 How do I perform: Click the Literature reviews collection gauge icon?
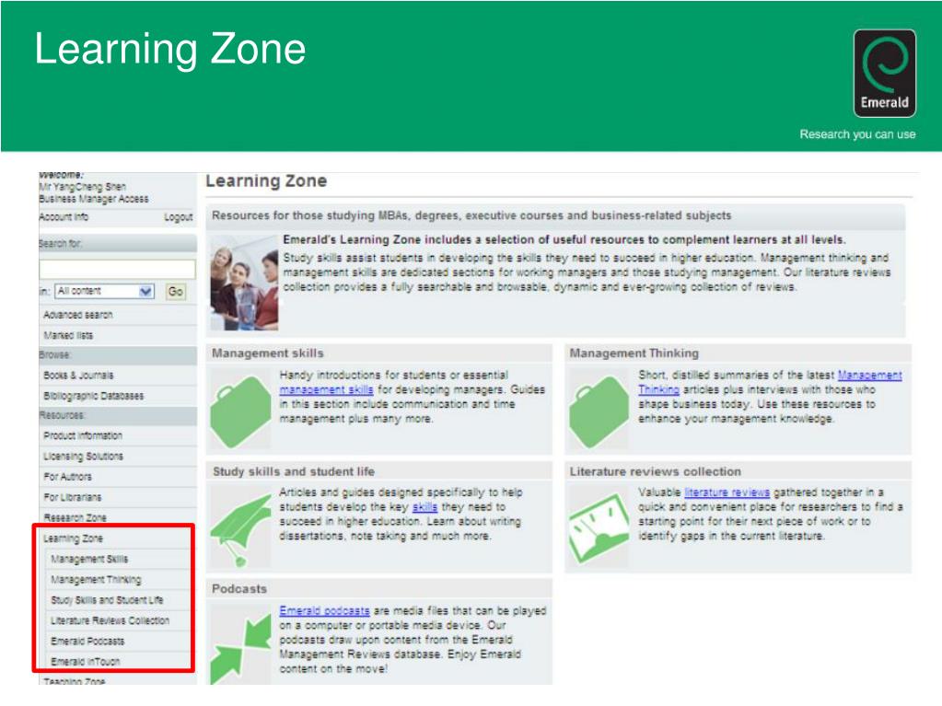[x=599, y=528]
